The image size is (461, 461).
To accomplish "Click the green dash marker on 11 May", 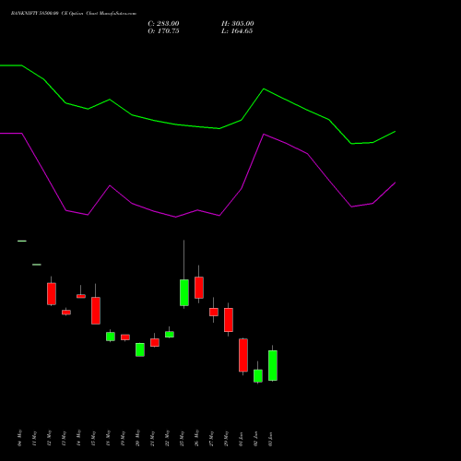I will (x=37, y=265).
